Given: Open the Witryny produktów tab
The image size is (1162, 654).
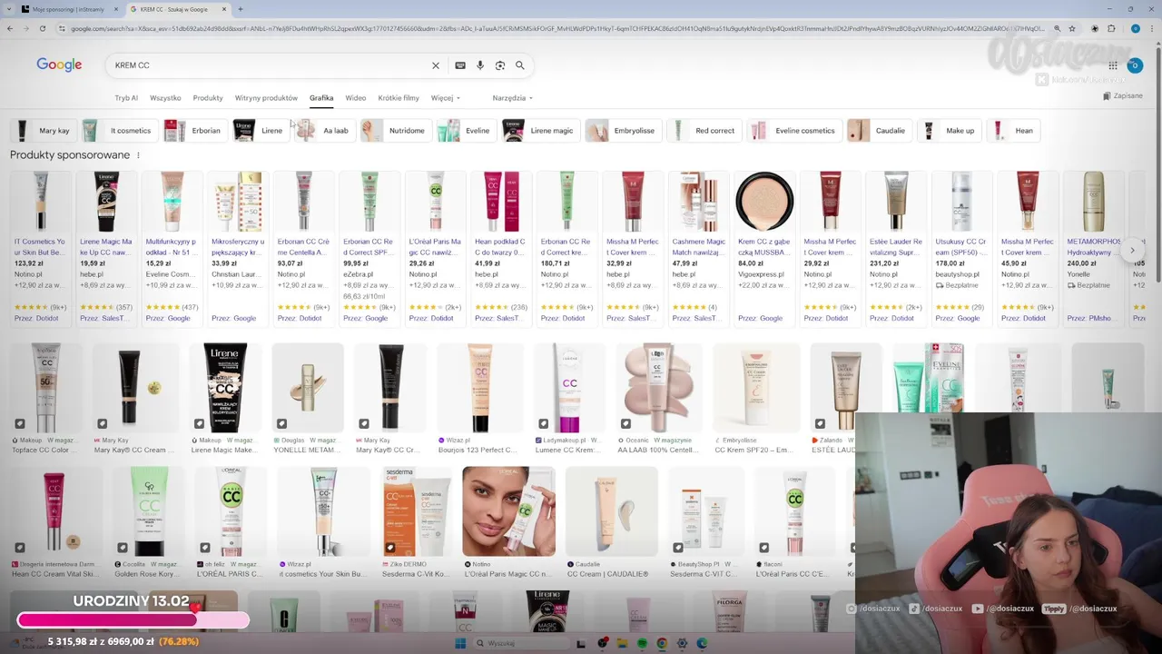Looking at the screenshot, I should tap(266, 98).
